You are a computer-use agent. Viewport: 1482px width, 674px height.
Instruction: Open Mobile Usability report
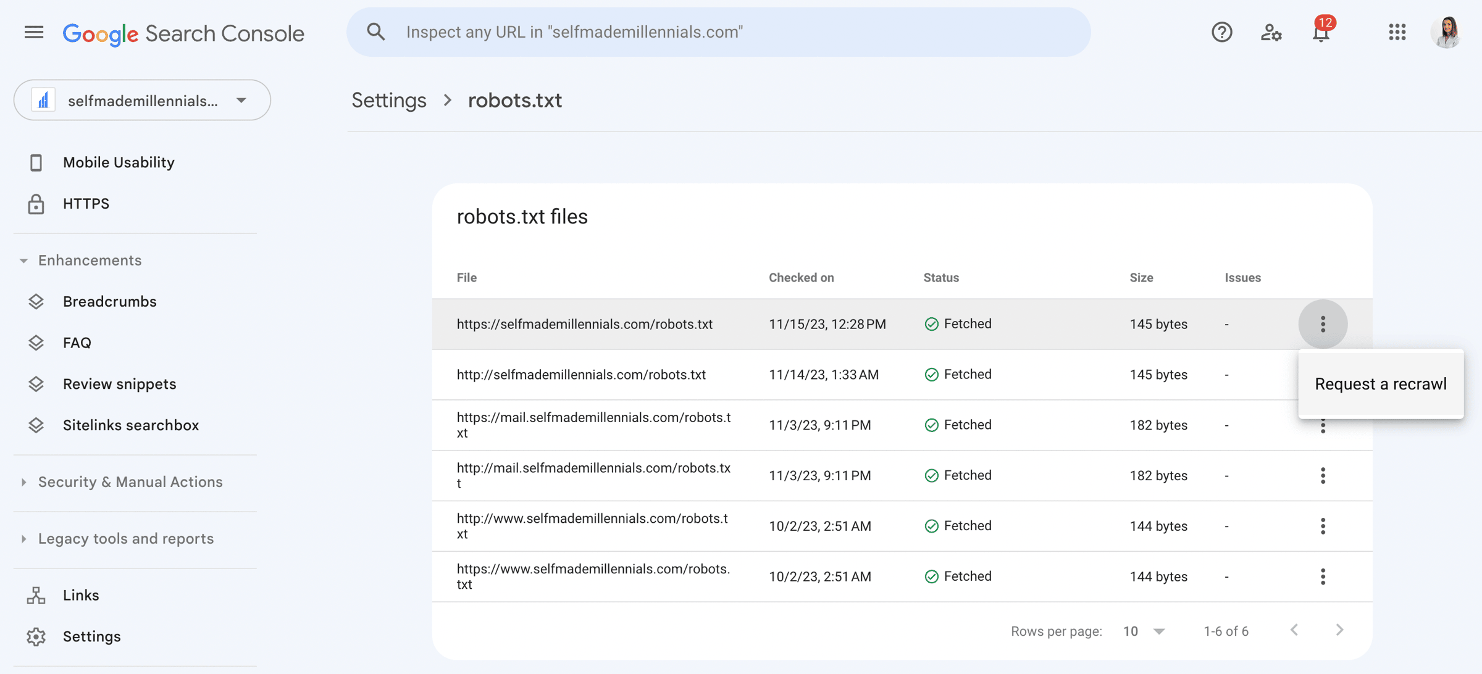coord(119,162)
